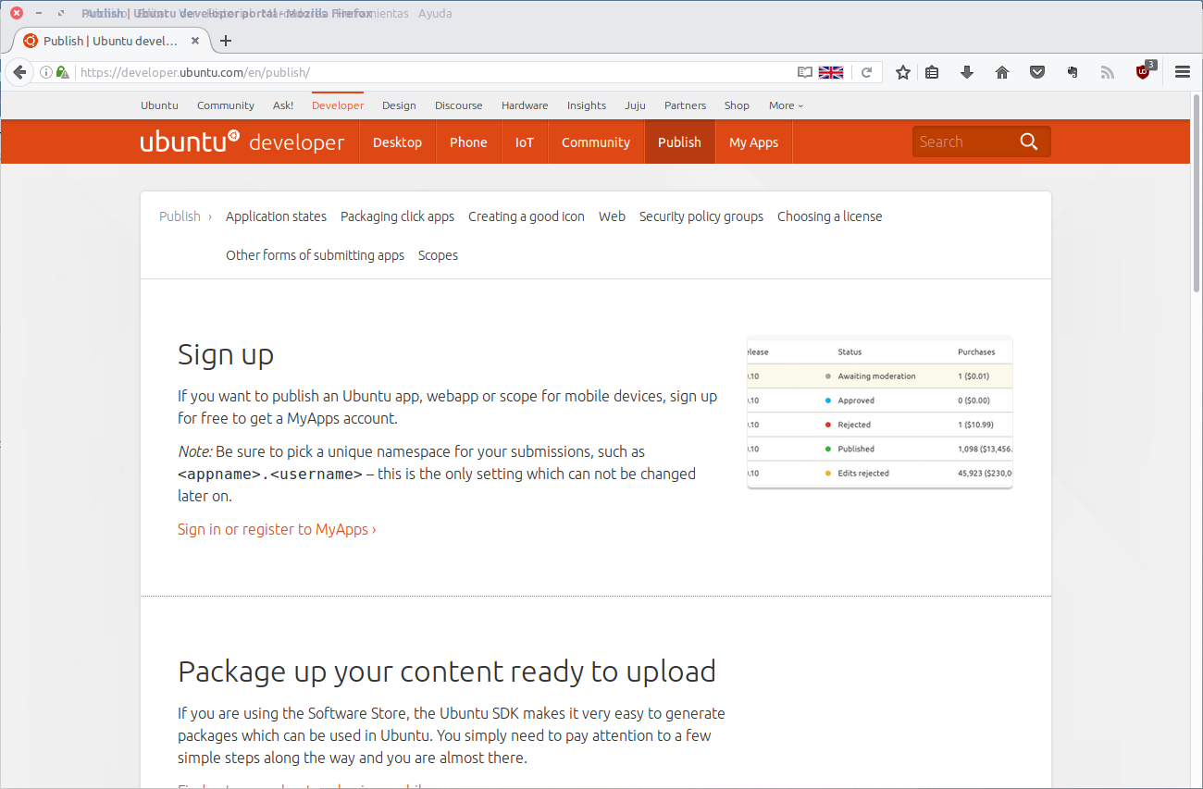This screenshot has height=789, width=1203.
Task: Open the Ubuntu link in top navigation
Action: tap(159, 105)
